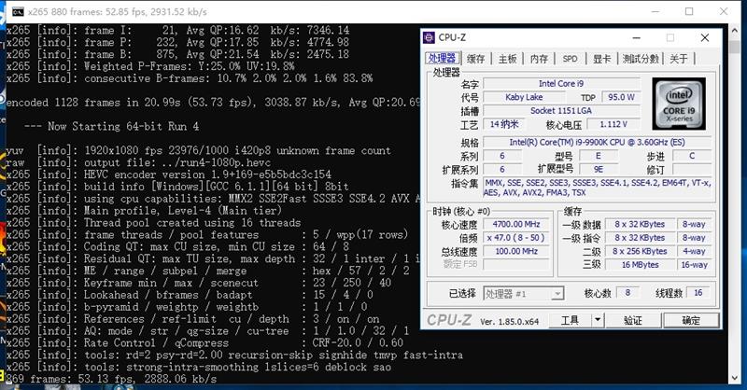Click the 8 x 256 KBytes L2 cache value
747x390 pixels.
[640, 251]
